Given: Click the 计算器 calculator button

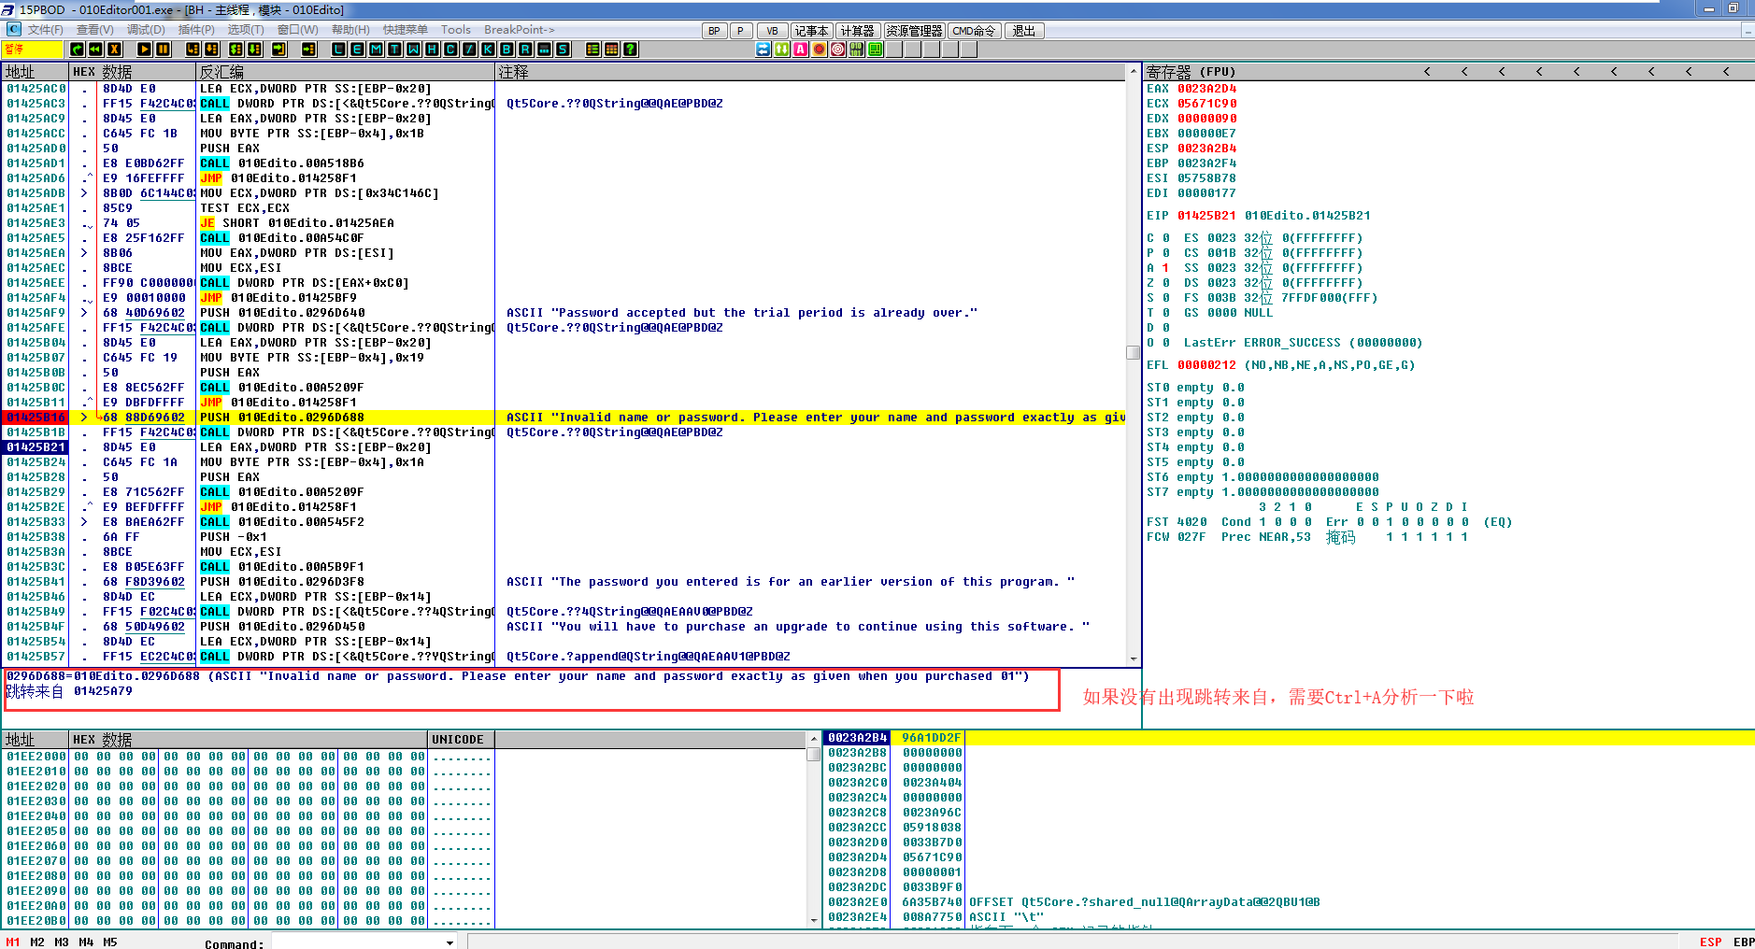Looking at the screenshot, I should click(x=857, y=31).
